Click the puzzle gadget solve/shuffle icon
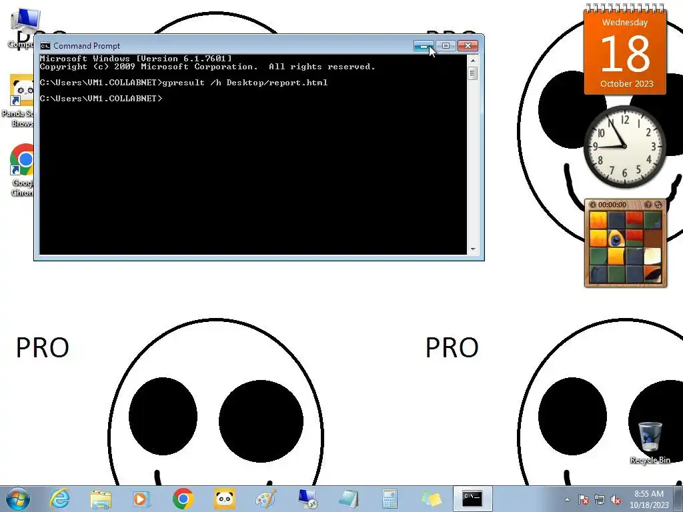The width and height of the screenshot is (683, 512). (x=658, y=205)
